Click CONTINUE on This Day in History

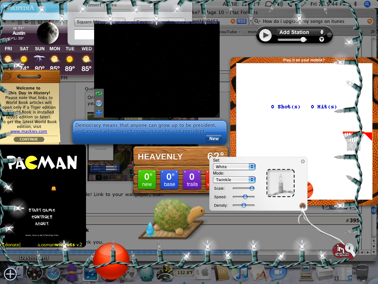point(29,139)
